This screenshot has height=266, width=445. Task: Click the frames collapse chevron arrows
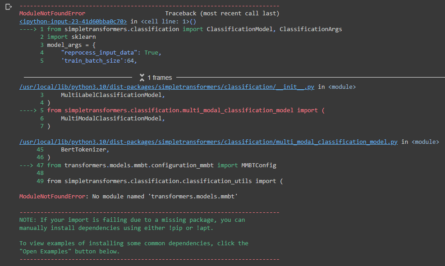tap(142, 77)
